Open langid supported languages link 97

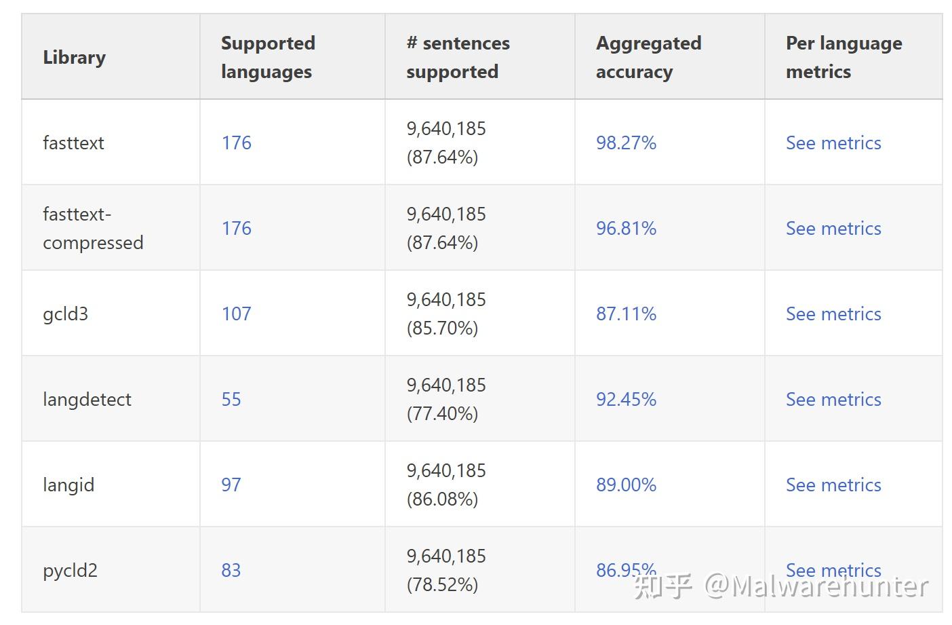pyautogui.click(x=231, y=485)
